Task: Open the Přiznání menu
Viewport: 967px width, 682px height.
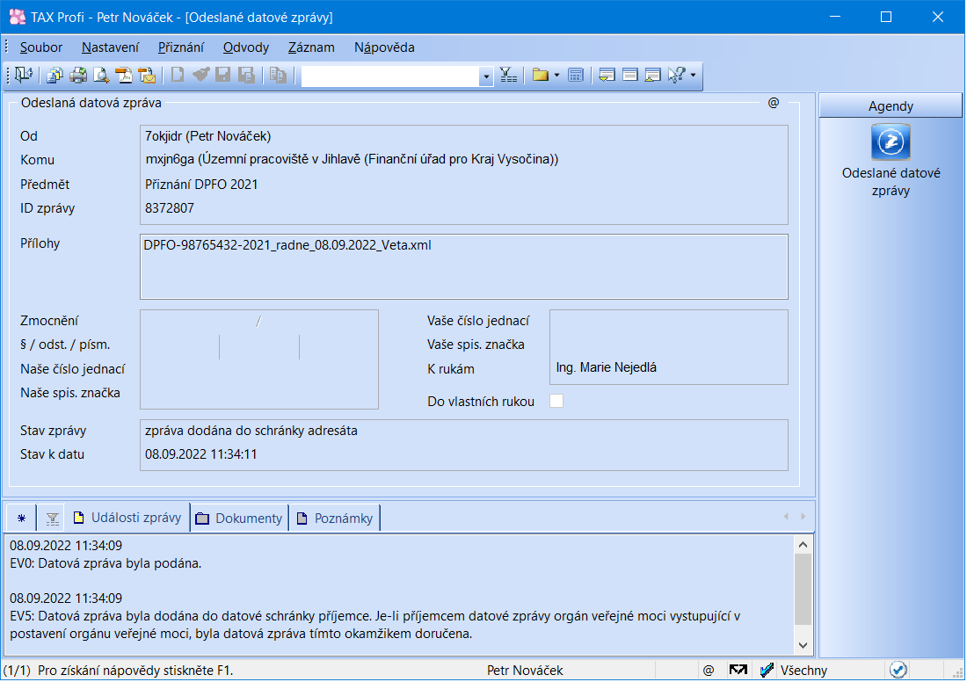Action: coord(181,47)
